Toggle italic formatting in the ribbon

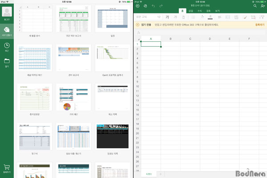175,17
